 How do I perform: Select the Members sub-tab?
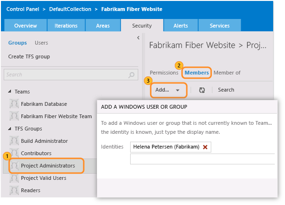[197, 73]
